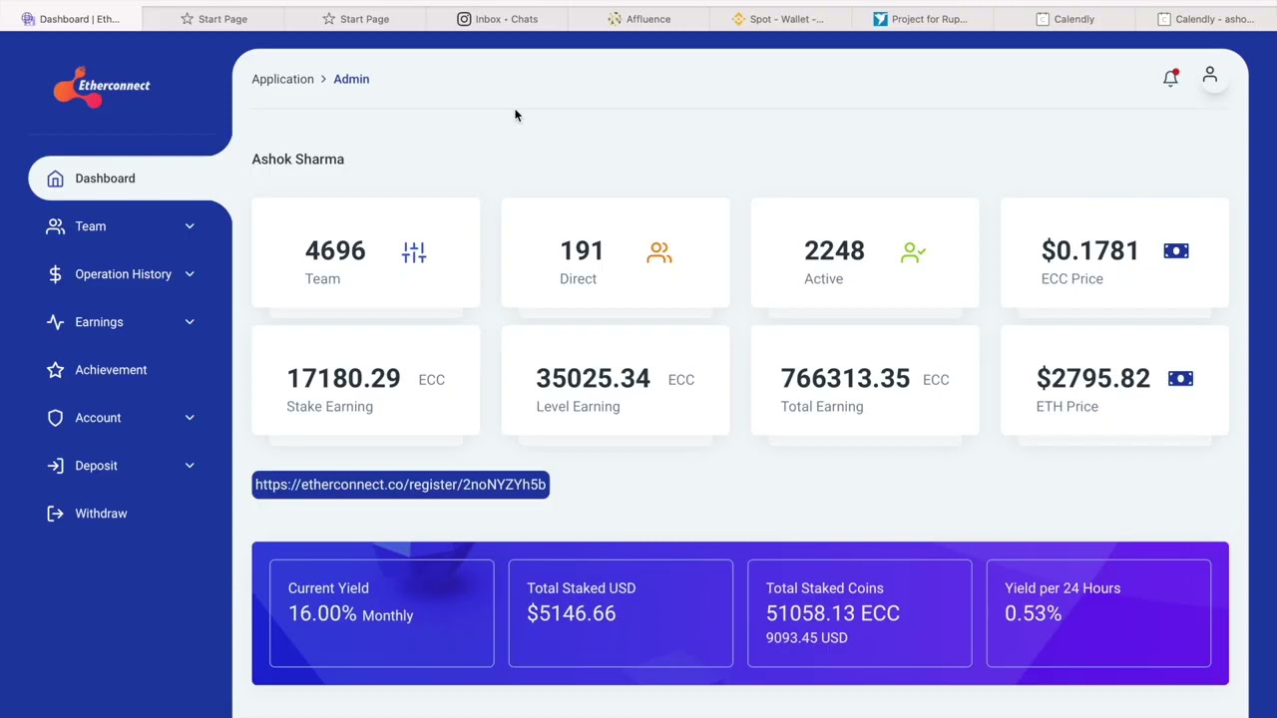This screenshot has width=1277, height=718.
Task: Switch to the Inbox Chats tab
Action: point(497,19)
